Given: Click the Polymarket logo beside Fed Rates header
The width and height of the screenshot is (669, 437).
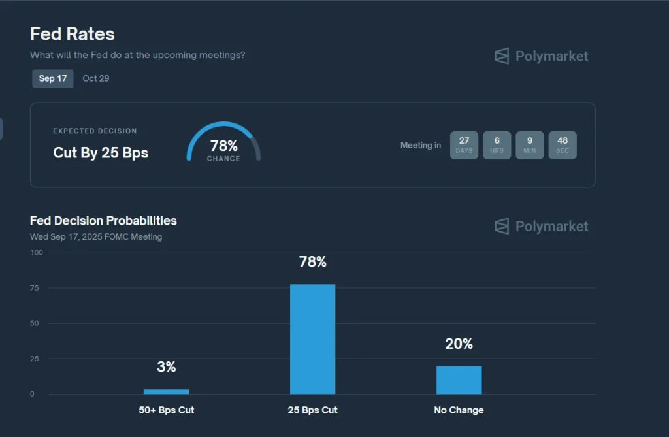Looking at the screenshot, I should [x=541, y=56].
